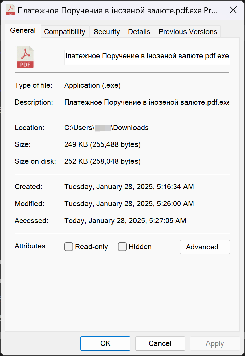The height and width of the screenshot is (356, 245).
Task: Click the small PDF icon in title bar
Action: tap(10, 10)
